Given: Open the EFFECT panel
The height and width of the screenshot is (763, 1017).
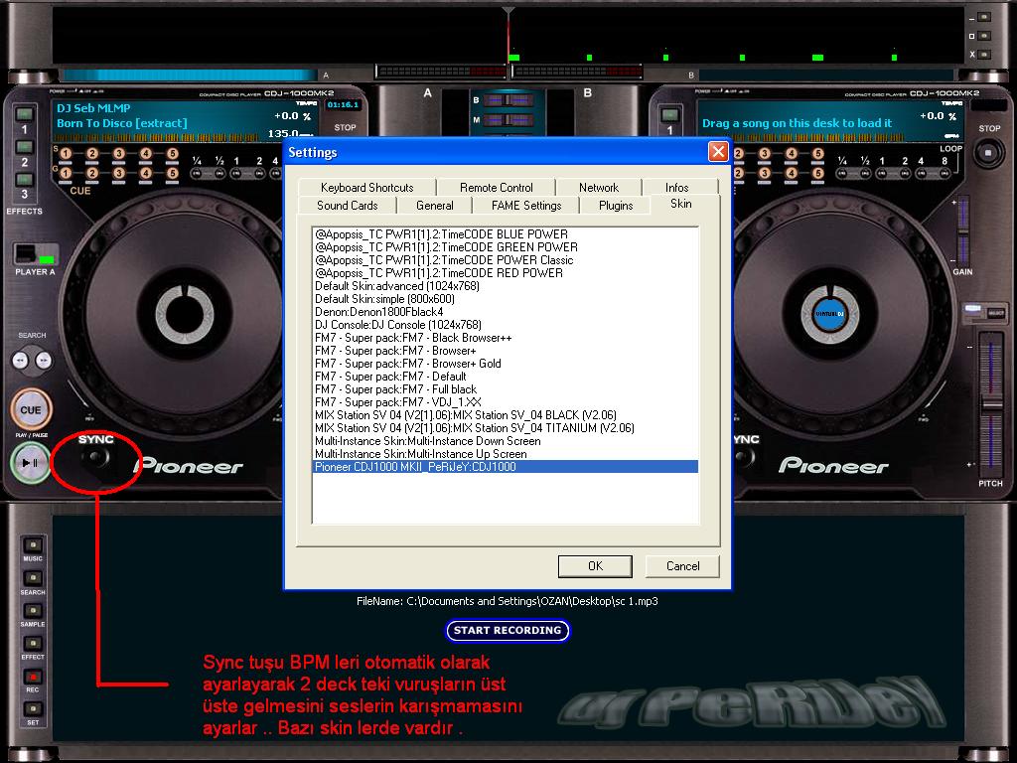Looking at the screenshot, I should pos(33,644).
